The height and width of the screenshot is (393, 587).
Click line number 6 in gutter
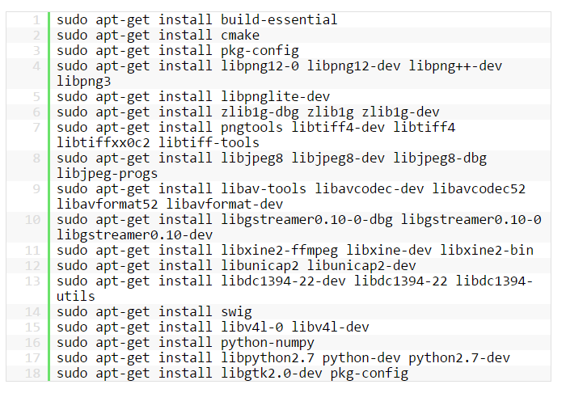37,112
